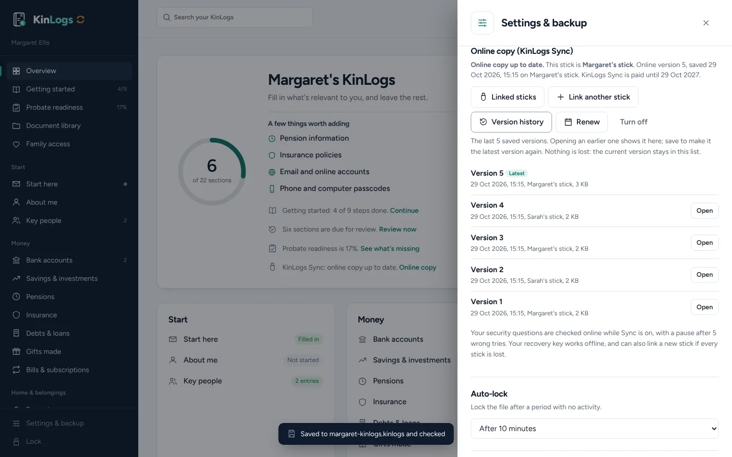
Task: Click the 6 of 22 sections progress ring
Action: (x=212, y=172)
